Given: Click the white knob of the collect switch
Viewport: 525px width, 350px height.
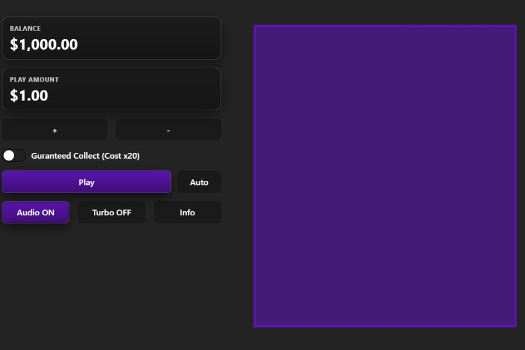Looking at the screenshot, I should (x=9, y=156).
